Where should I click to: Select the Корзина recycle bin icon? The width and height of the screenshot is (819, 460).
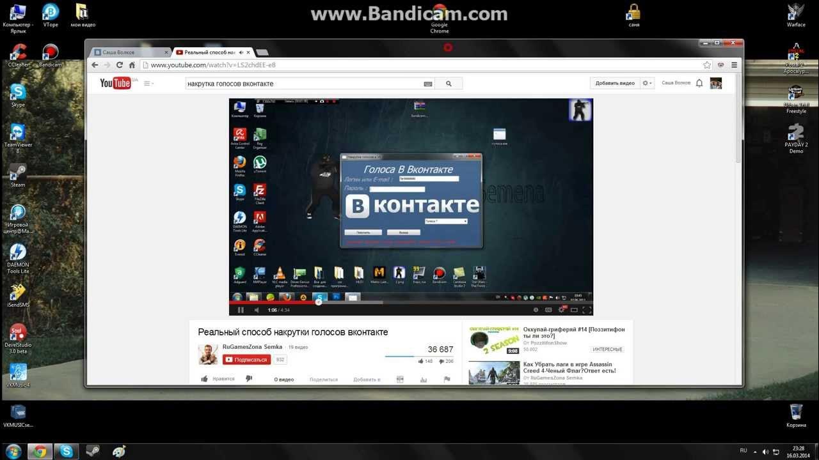click(x=796, y=415)
